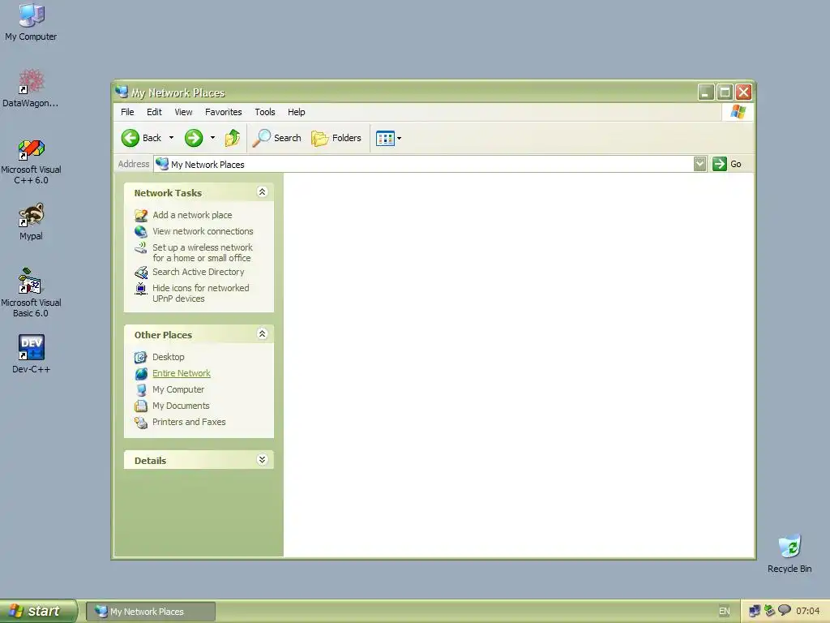Click the EN language indicator
Screen dimensions: 830x623
coord(724,612)
